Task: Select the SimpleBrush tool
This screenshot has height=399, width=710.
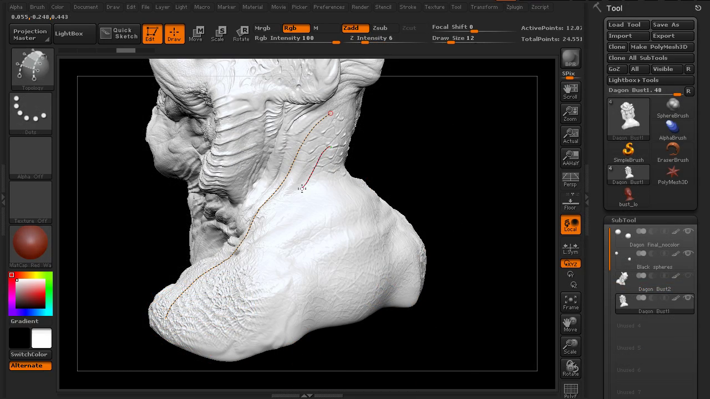Action: pyautogui.click(x=628, y=152)
